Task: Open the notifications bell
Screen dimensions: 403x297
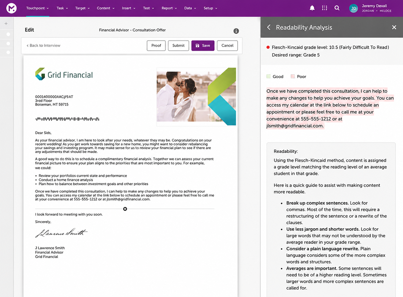Action: click(x=312, y=8)
